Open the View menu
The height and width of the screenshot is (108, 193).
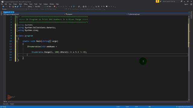click(10, 4)
